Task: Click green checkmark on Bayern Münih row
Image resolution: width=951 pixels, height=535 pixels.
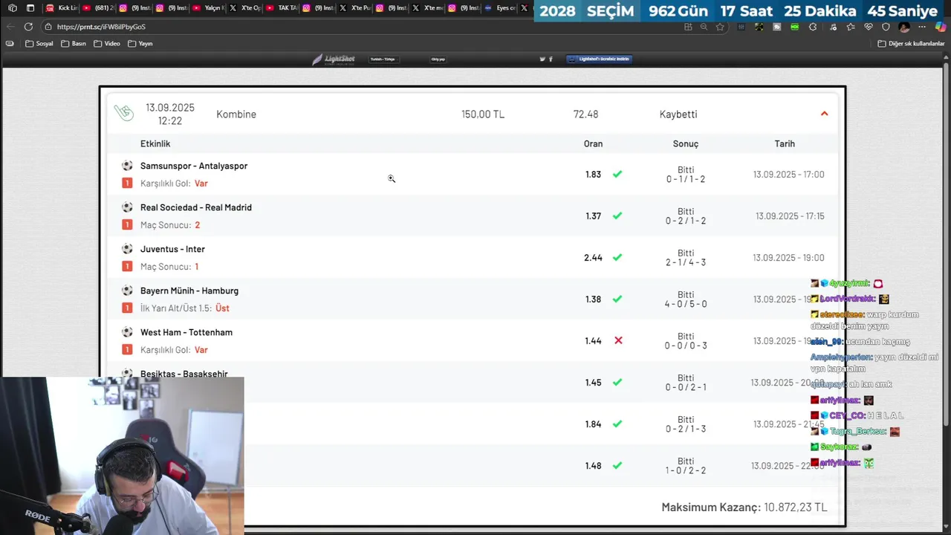Action: tap(617, 299)
